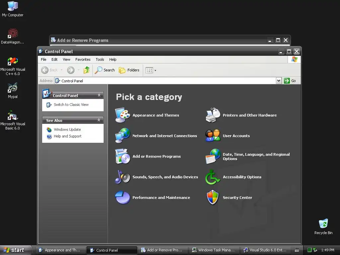The image size is (340, 255).
Task: Open the Back history dropdown arrow
Action: point(61,70)
